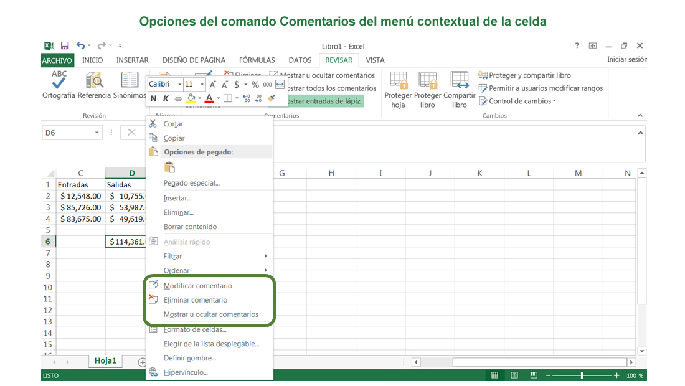Apply accounting dollar format in mini toolbar

click(237, 84)
